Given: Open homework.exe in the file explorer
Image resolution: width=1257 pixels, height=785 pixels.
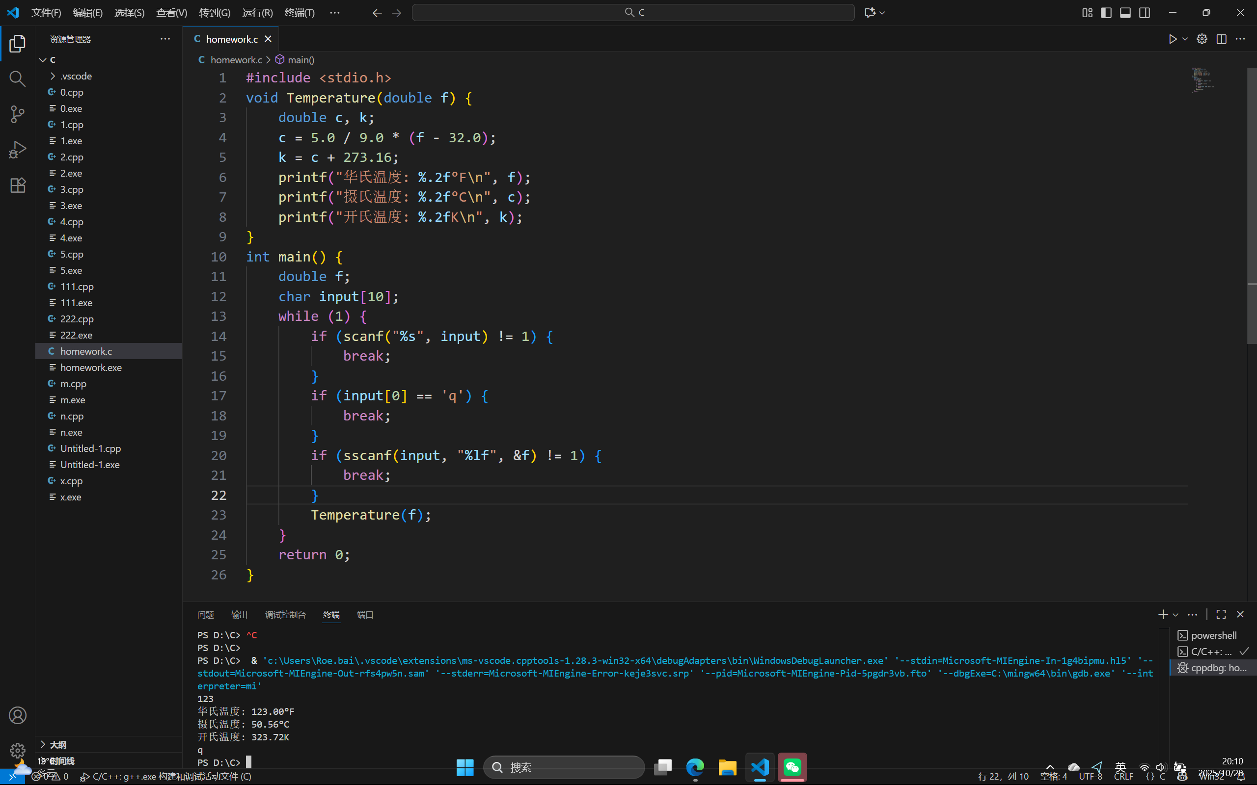Looking at the screenshot, I should 91,367.
